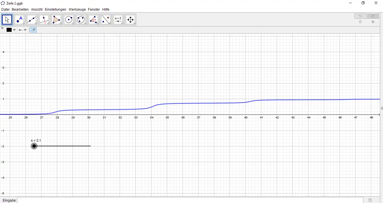Open the black color dropdown
Screen dimensions: 383x203
click(11, 30)
